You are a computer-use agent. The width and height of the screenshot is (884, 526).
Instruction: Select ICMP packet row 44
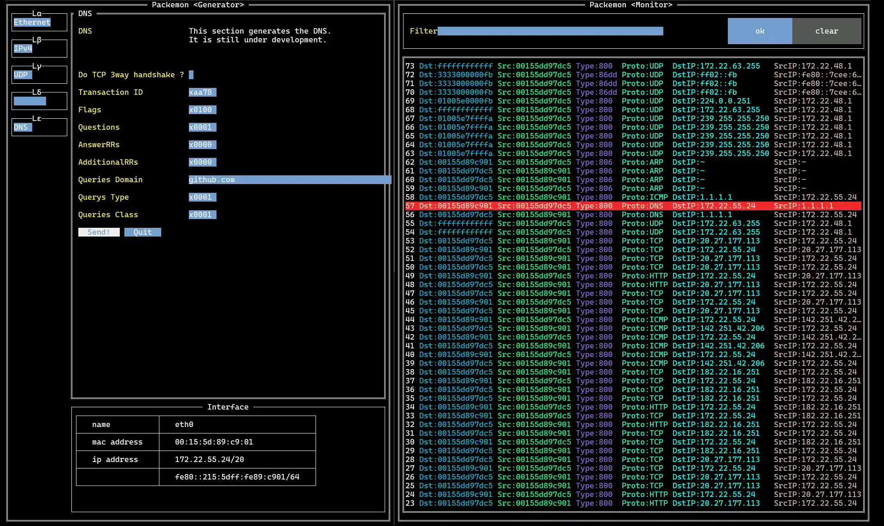pyautogui.click(x=633, y=319)
